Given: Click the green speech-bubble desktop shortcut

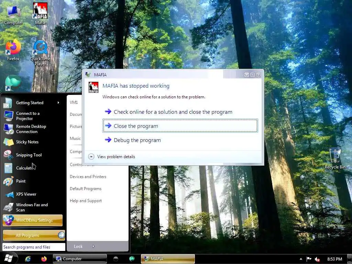Looking at the screenshot, I should (13, 83).
